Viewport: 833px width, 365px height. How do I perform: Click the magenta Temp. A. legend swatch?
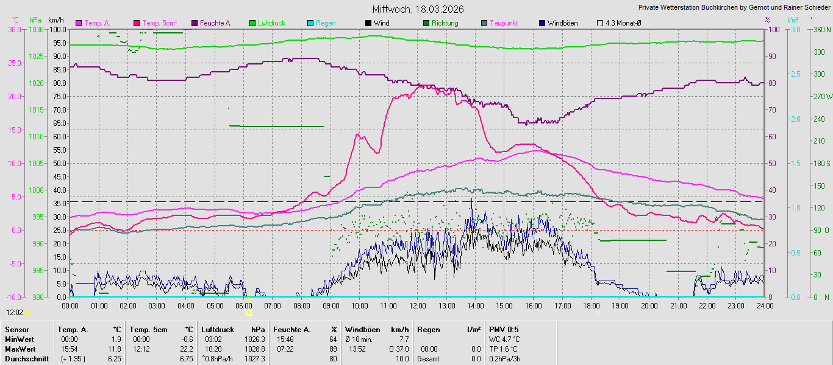79,23
